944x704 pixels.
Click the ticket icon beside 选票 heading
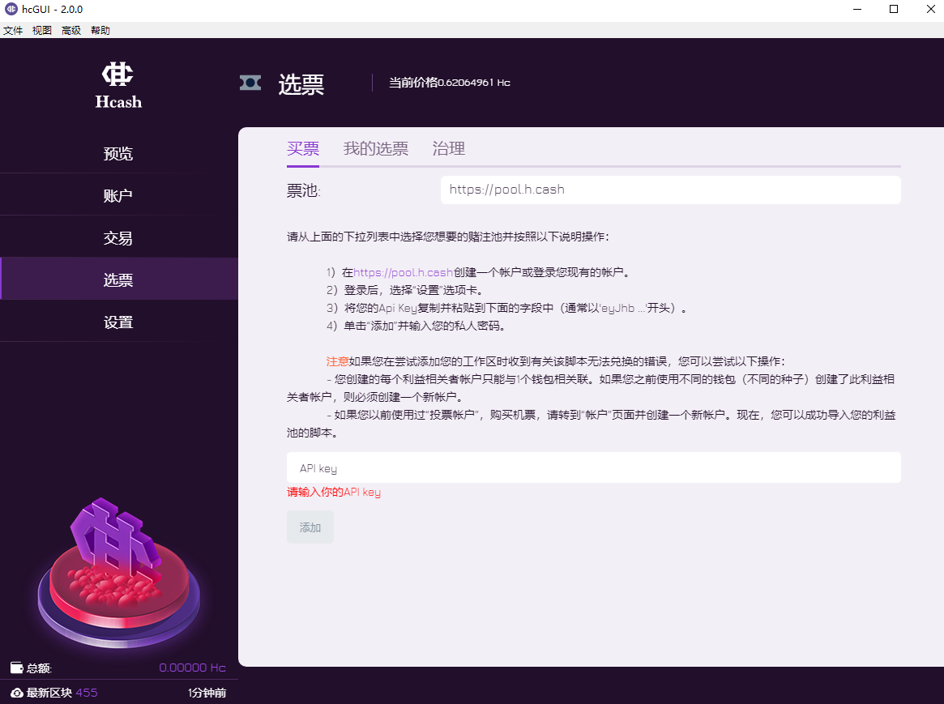pos(250,83)
